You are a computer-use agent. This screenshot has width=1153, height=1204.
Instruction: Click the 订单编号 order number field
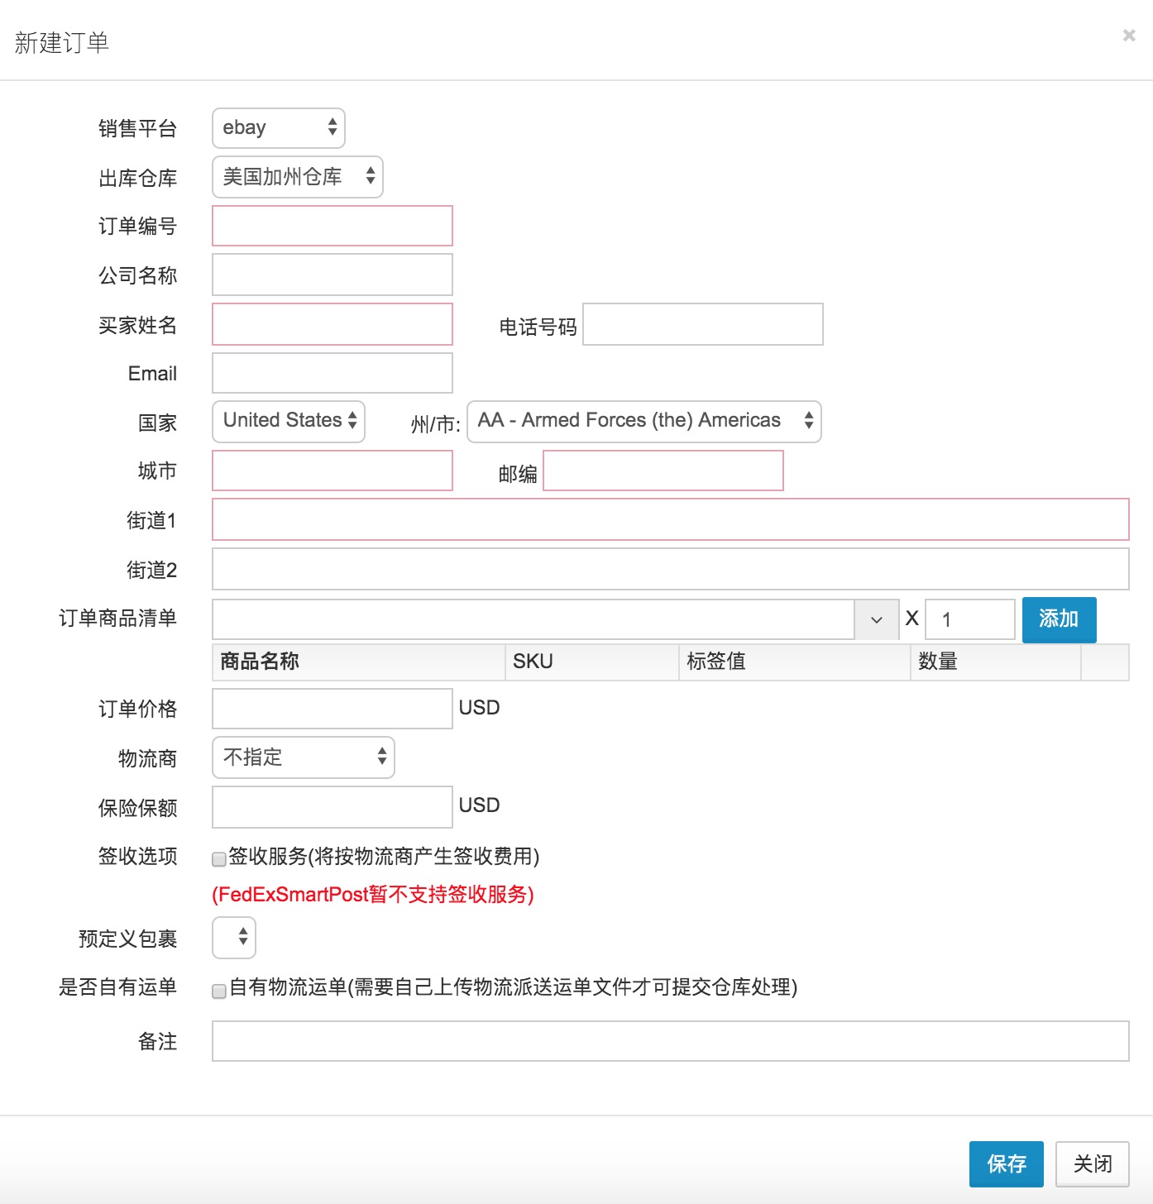tap(332, 226)
